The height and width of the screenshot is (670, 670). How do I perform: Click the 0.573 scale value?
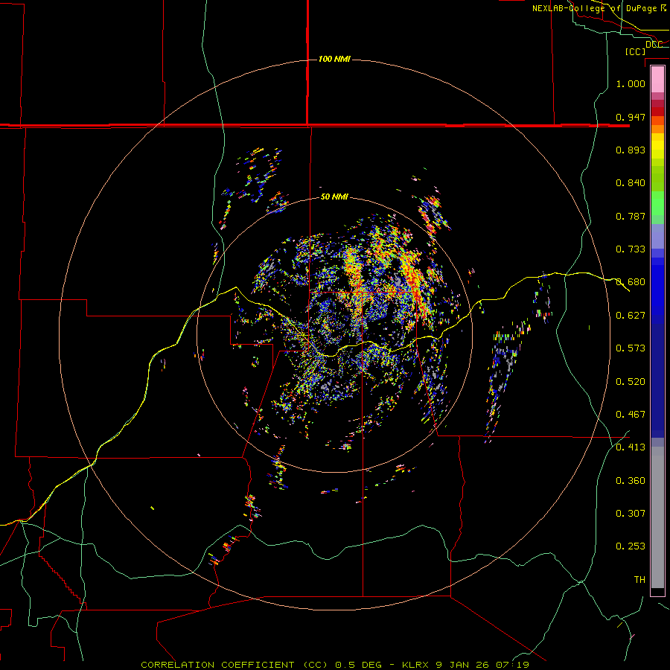631,348
